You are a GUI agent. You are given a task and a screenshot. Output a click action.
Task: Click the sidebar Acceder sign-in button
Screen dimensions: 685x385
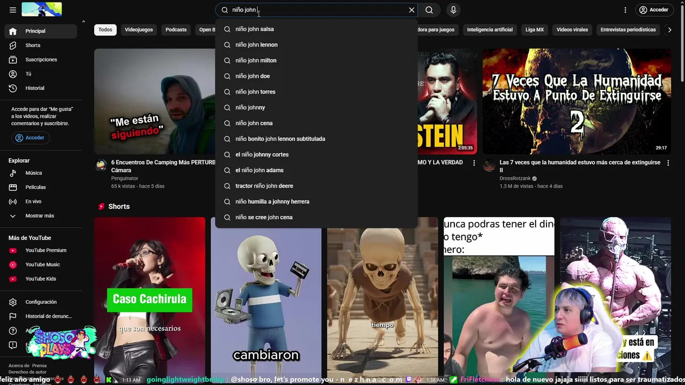coord(30,138)
